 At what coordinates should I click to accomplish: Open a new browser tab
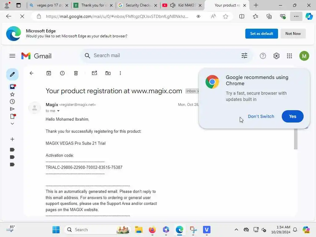[x=256, y=5]
